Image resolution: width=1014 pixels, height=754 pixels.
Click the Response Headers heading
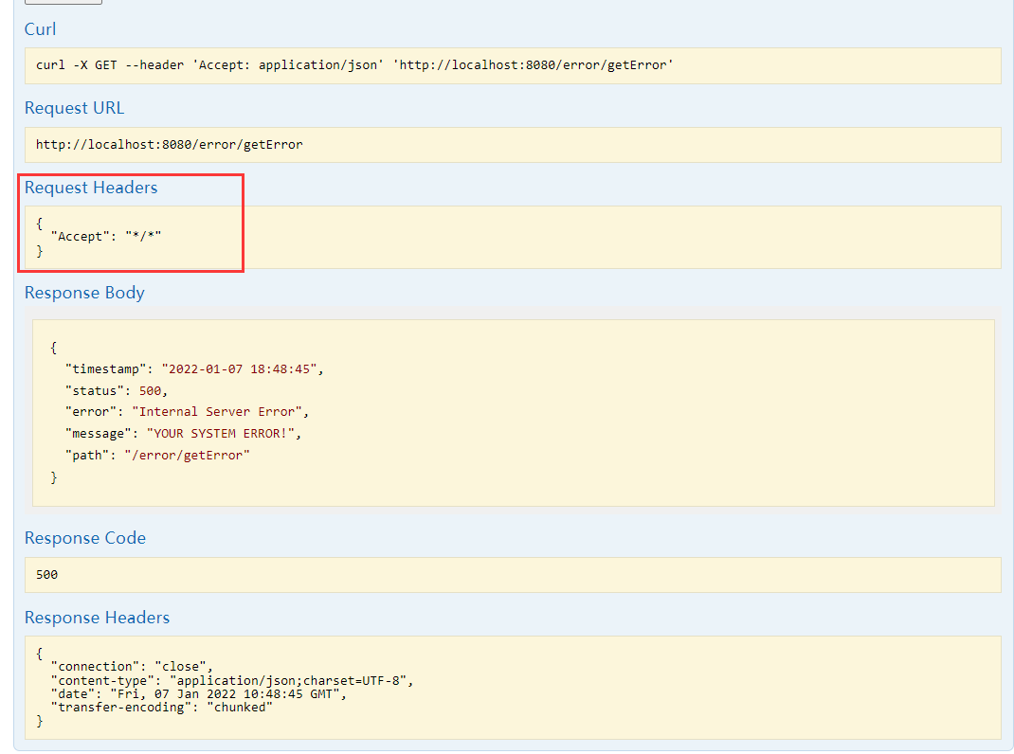97,617
